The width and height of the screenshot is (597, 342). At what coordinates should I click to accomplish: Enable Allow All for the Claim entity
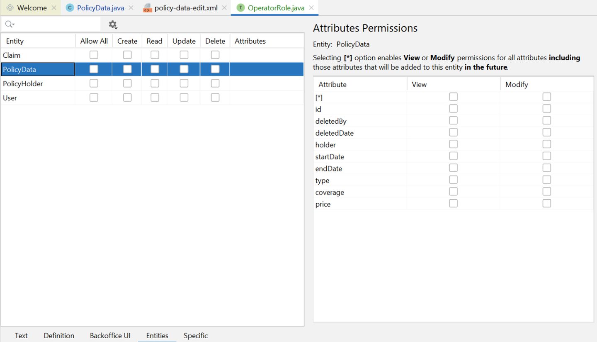(94, 55)
